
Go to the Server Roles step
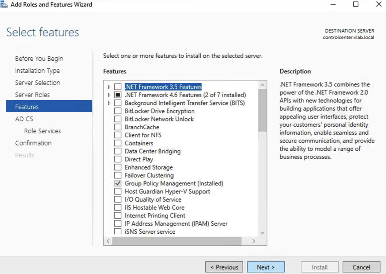[32, 95]
